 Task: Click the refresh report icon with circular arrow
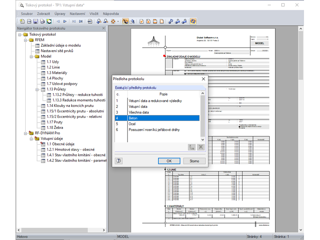point(49,21)
